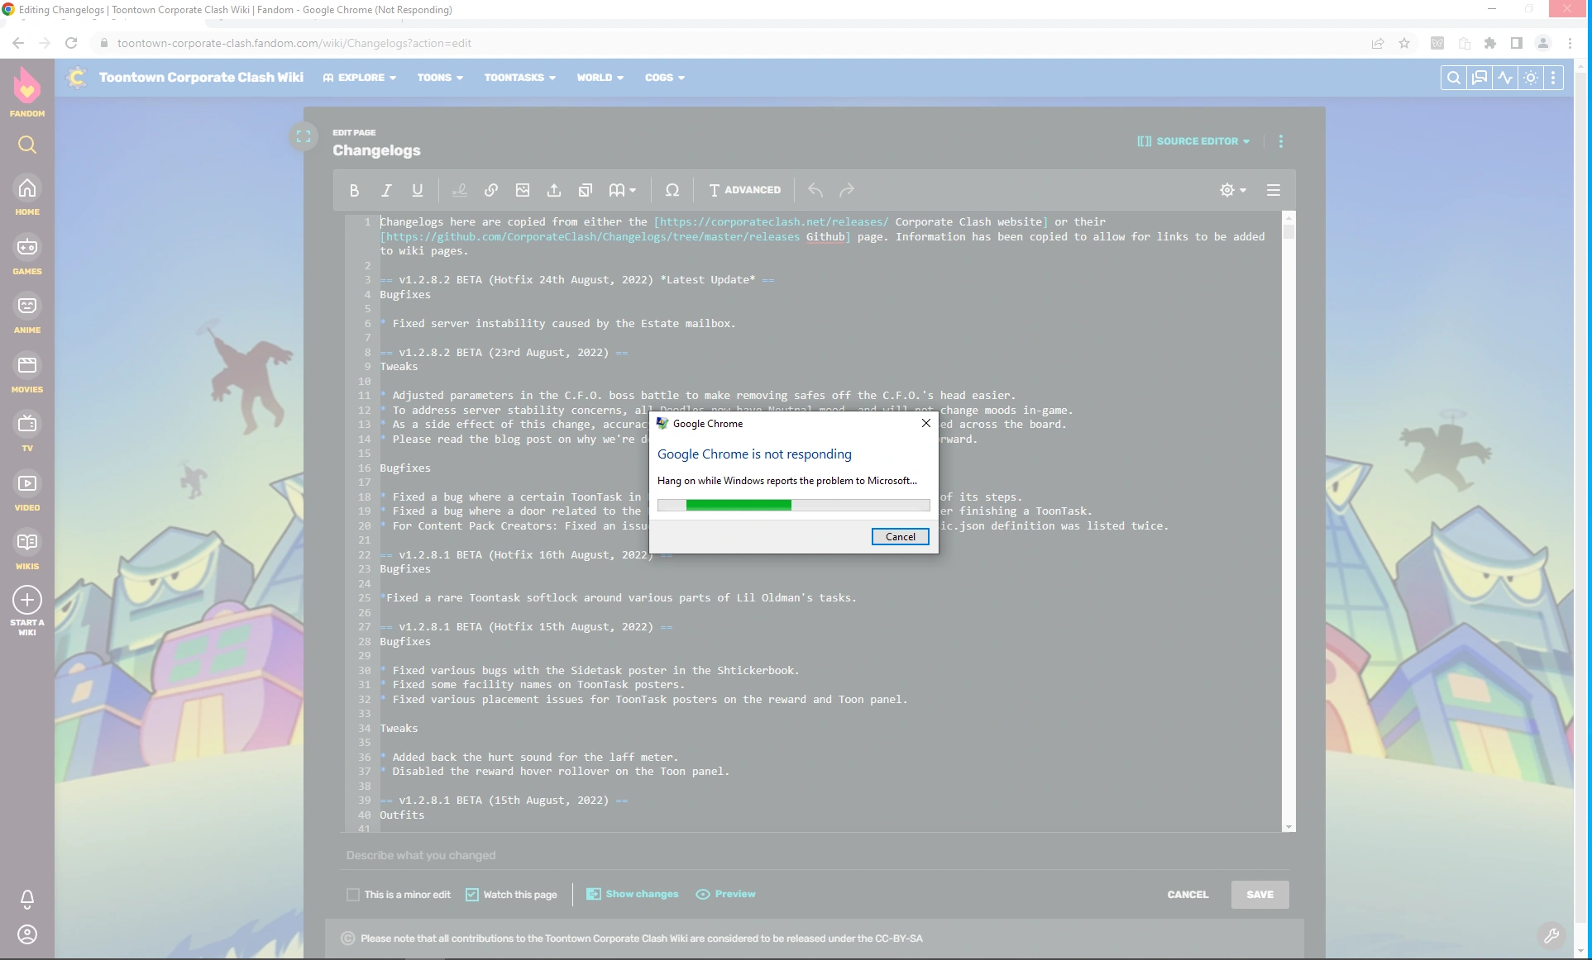Open the wiki search tool

[1453, 77]
